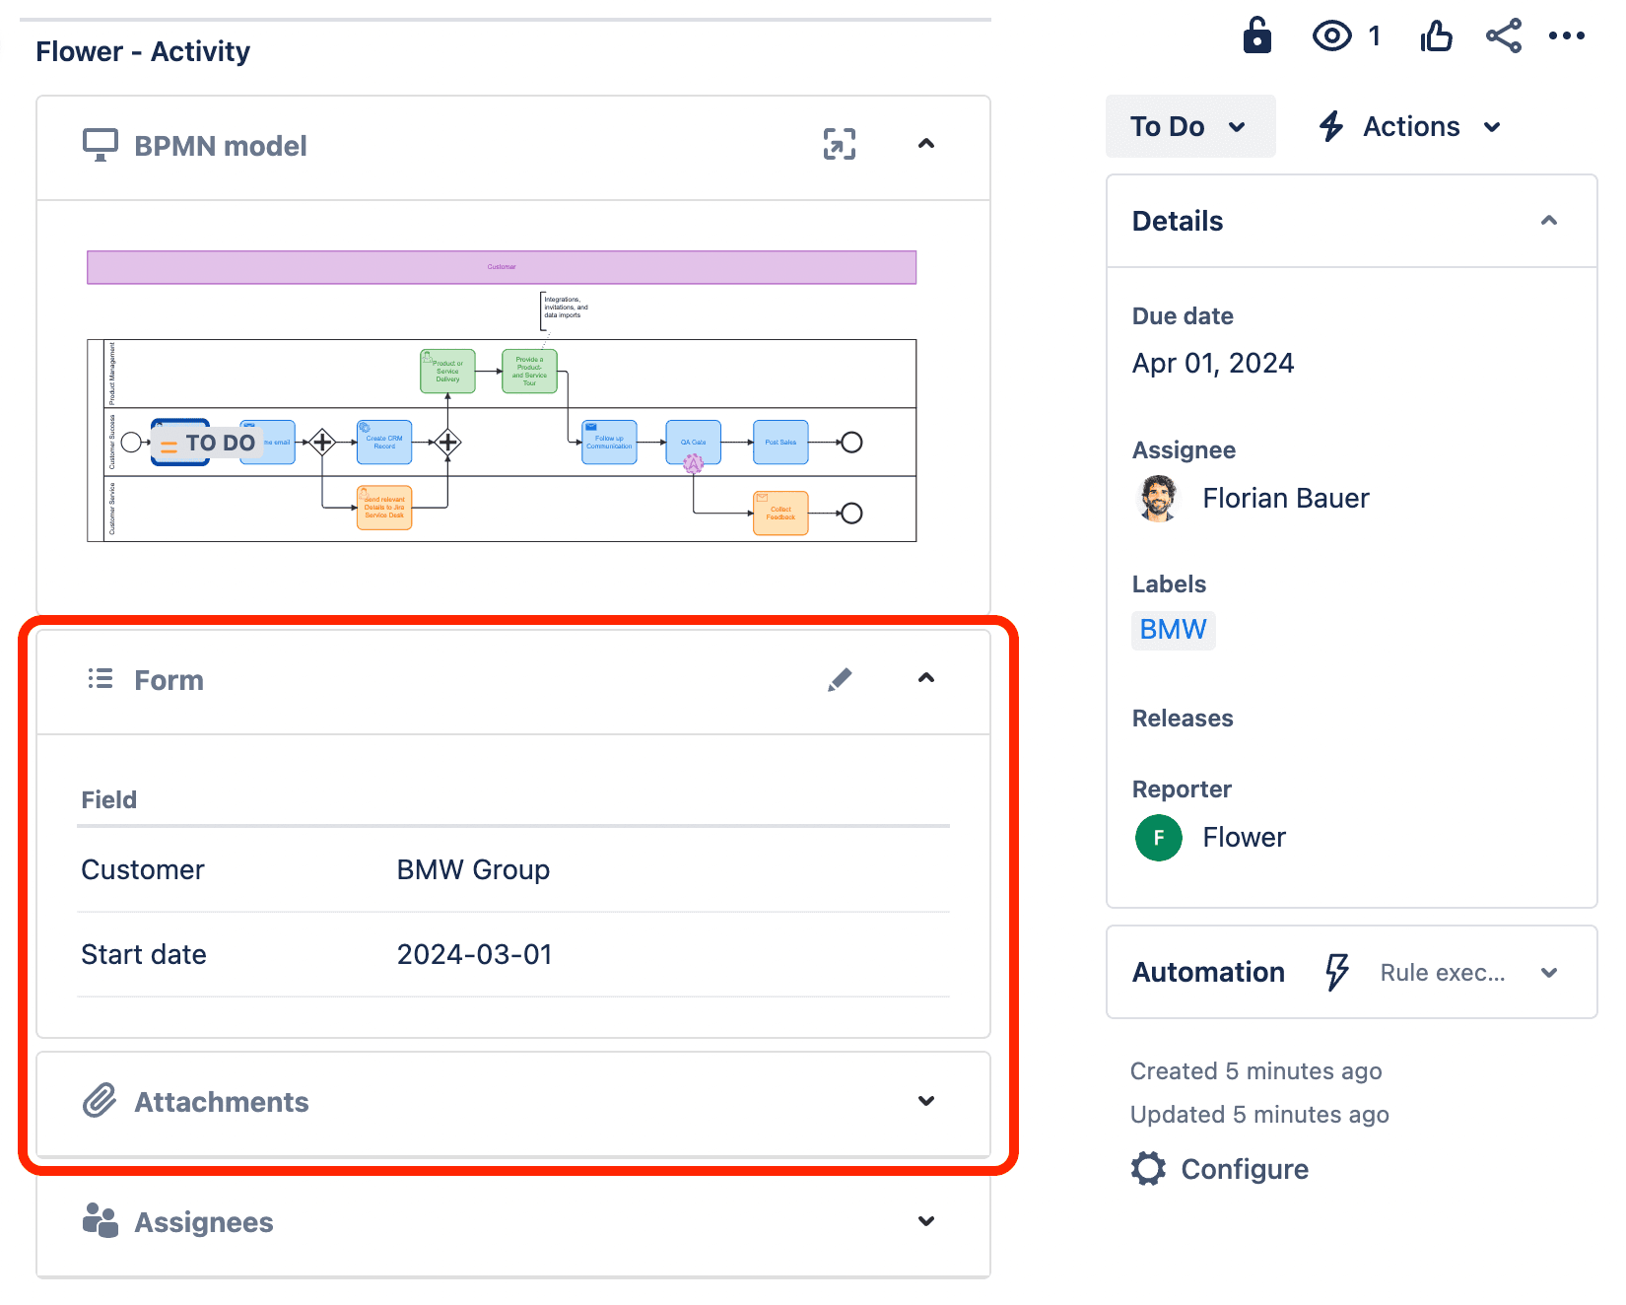Open the To Do status dropdown
The height and width of the screenshot is (1305, 1626).
pos(1189,126)
